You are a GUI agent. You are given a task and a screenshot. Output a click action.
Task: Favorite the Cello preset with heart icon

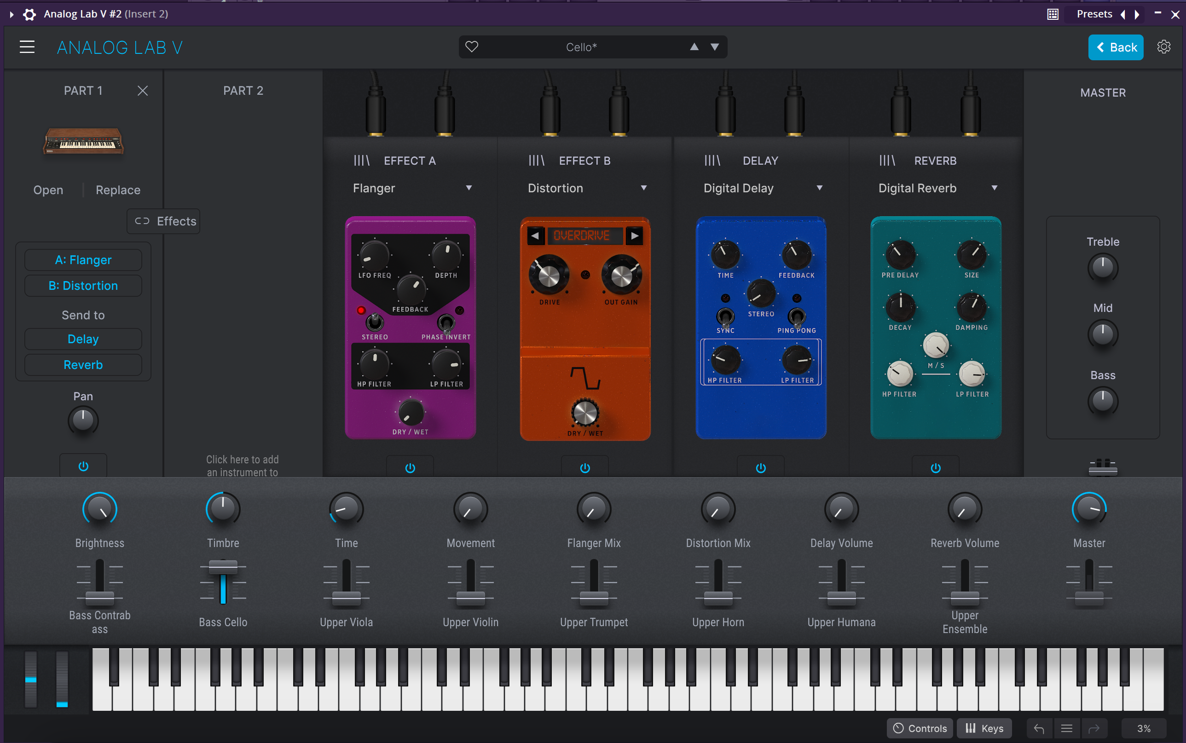(471, 46)
